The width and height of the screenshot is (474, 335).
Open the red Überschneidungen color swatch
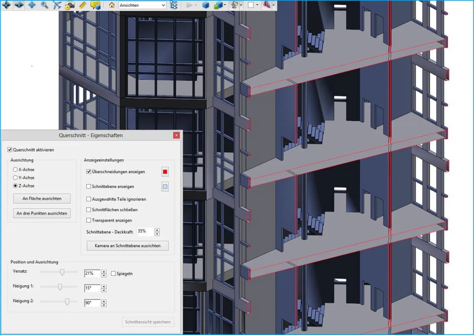(x=165, y=171)
